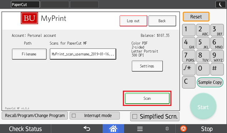
Task: Select the MyPrint_scan_username filename field
Action: pos(83,54)
